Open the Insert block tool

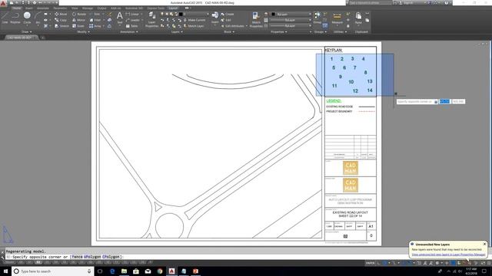[215, 18]
